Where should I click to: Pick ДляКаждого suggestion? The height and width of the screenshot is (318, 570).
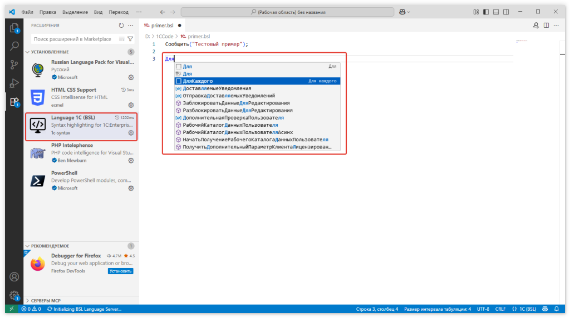257,81
